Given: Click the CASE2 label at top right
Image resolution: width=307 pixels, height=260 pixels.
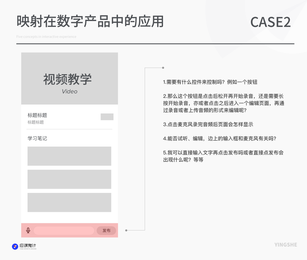Looking at the screenshot, I should point(270,22).
